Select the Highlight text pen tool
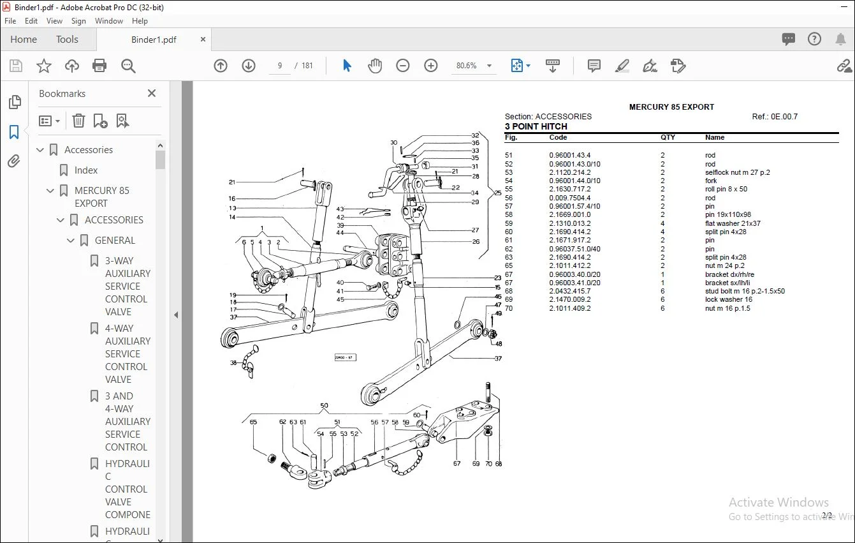 622,66
